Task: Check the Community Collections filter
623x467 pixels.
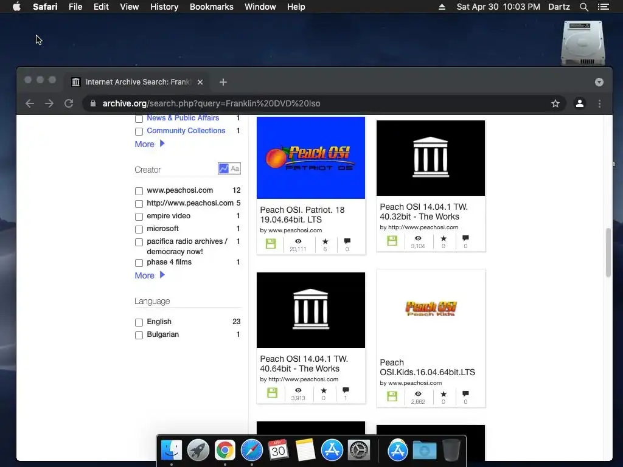Action: click(139, 131)
